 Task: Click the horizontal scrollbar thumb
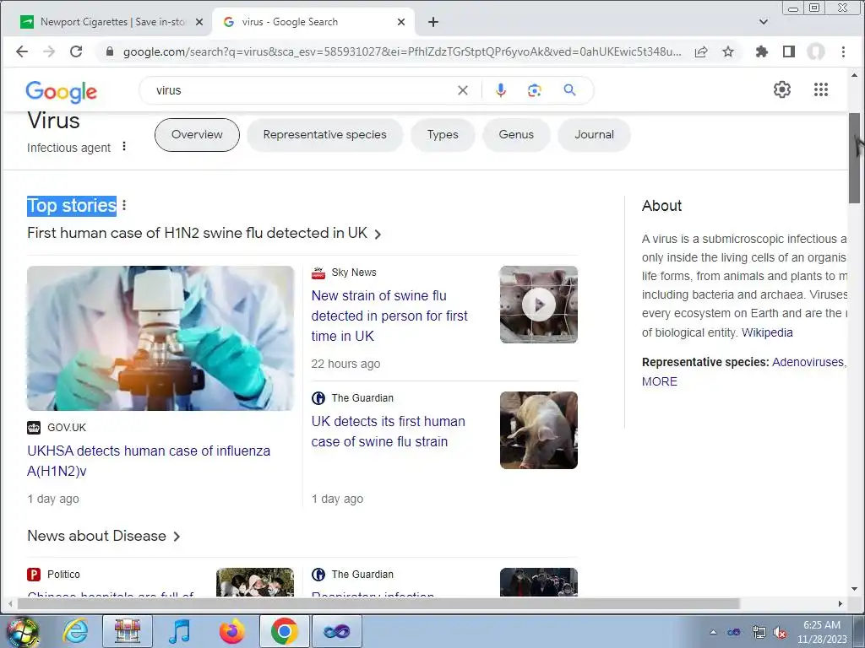(x=378, y=604)
